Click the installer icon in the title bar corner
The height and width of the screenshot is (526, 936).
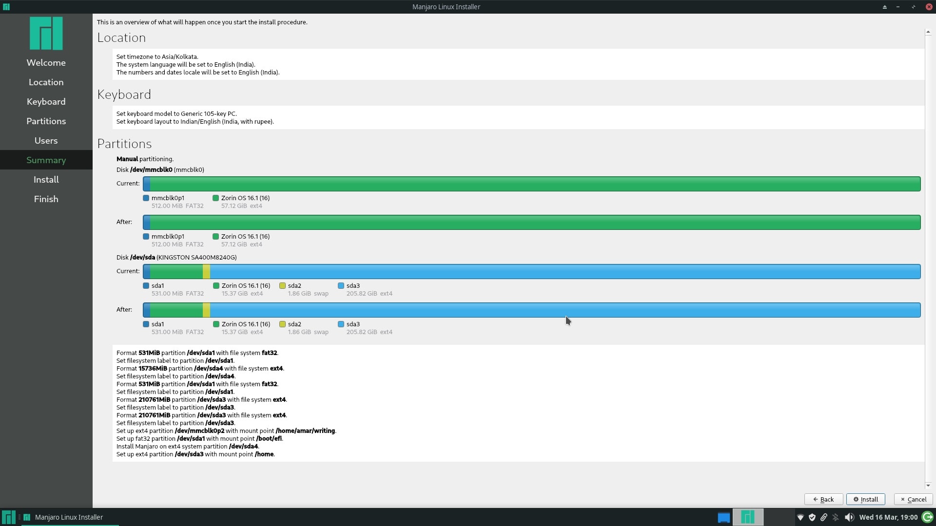pyautogui.click(x=6, y=7)
